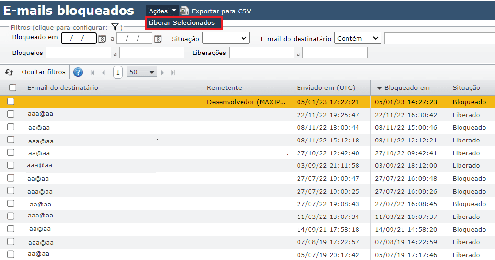Open help with blue question icon
Image resolution: width=495 pixels, height=260 pixels.
click(x=78, y=72)
